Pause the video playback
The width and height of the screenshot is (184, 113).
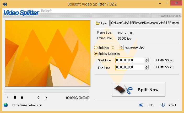pos(15,98)
